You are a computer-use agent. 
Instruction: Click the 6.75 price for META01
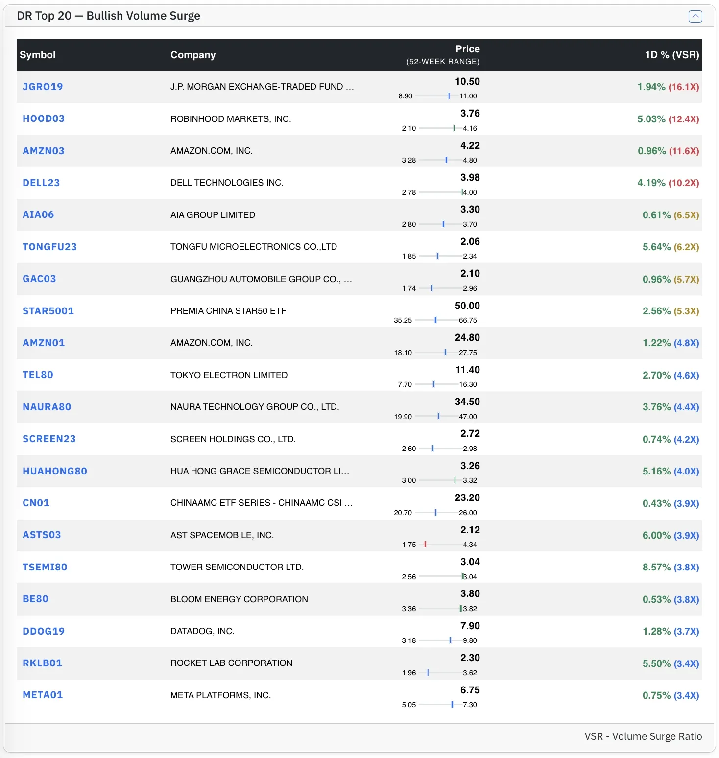pyautogui.click(x=470, y=690)
